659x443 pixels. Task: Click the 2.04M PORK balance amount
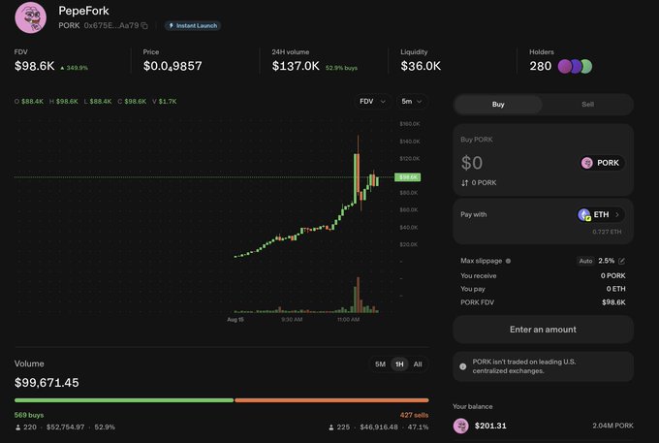[x=612, y=426]
